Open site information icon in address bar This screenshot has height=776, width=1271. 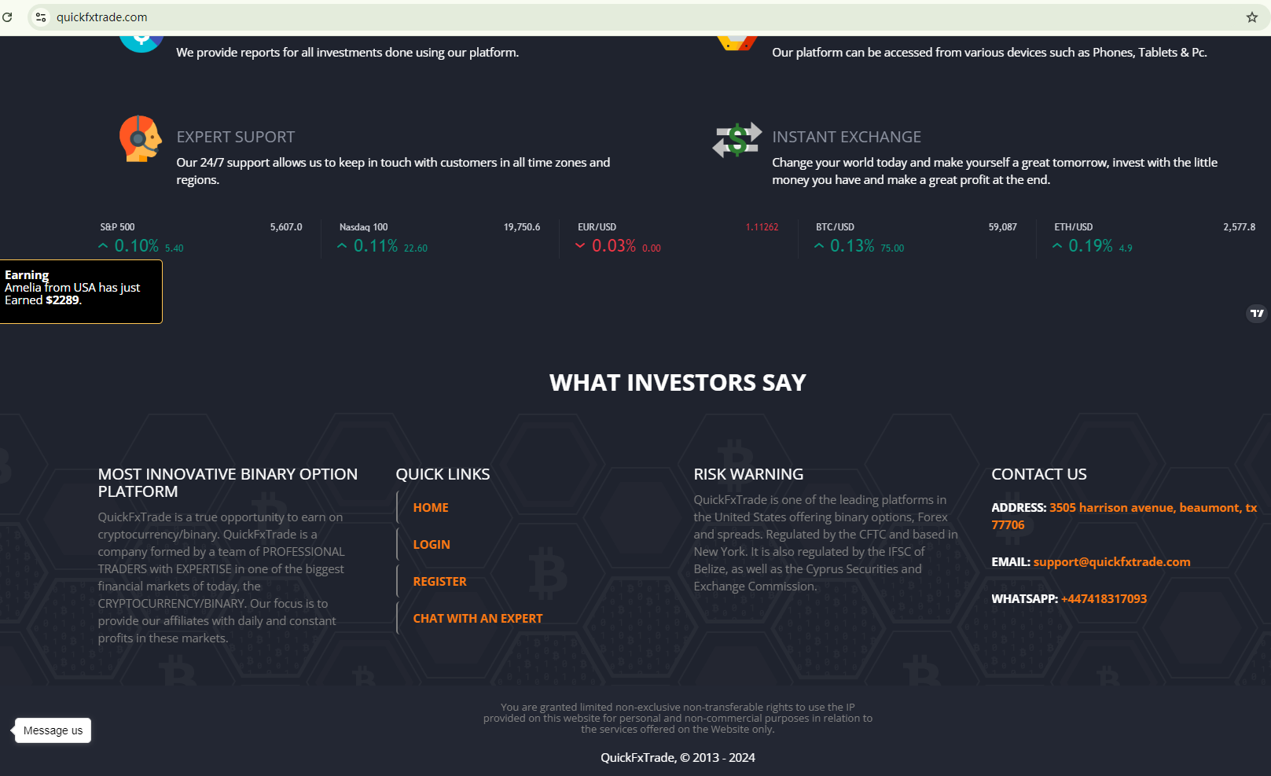[x=41, y=17]
